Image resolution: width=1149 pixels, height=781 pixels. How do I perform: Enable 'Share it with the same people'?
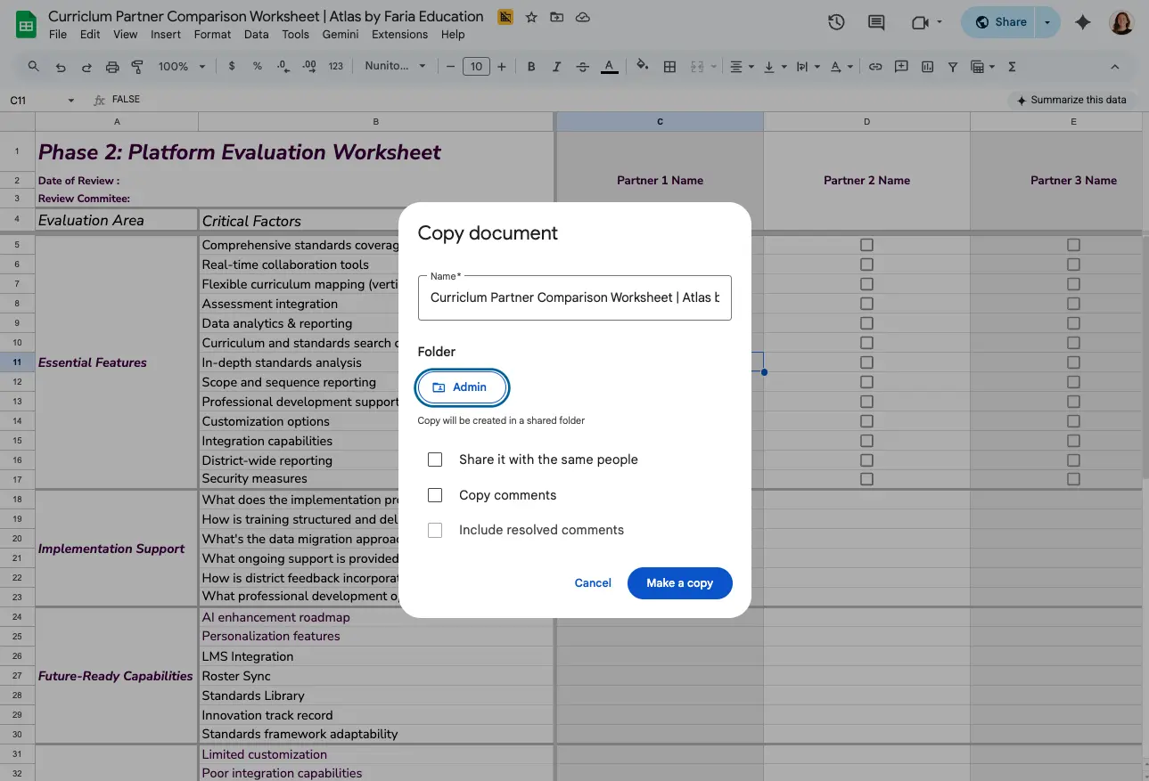tap(435, 460)
